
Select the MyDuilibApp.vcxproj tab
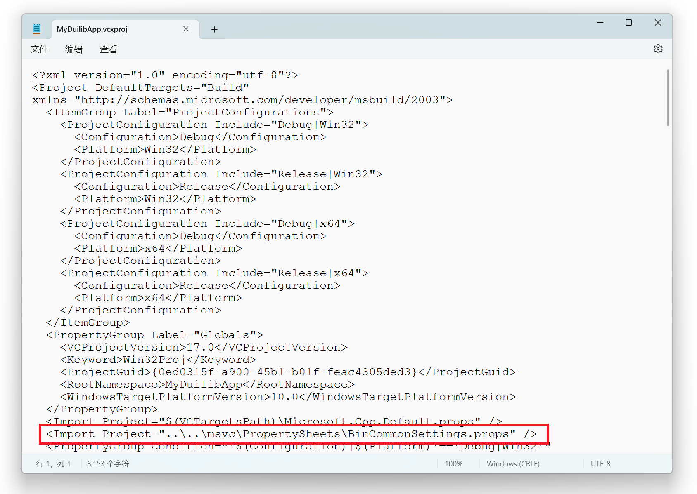click(x=125, y=29)
